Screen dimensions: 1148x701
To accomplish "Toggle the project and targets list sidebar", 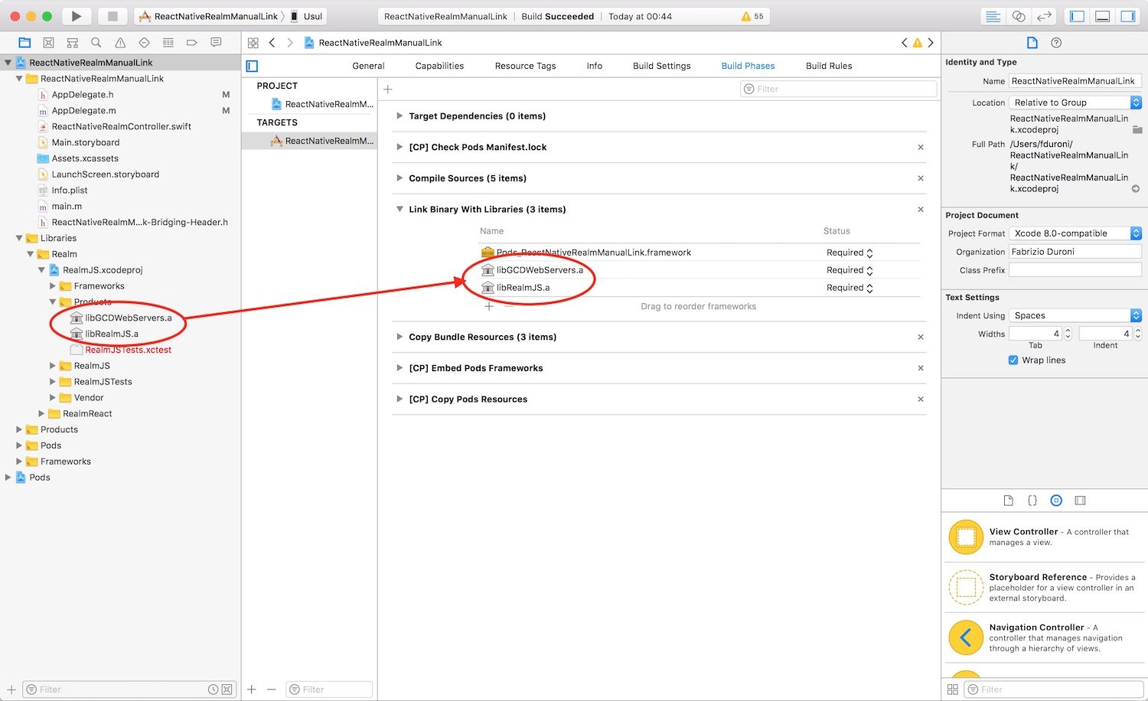I will click(252, 66).
